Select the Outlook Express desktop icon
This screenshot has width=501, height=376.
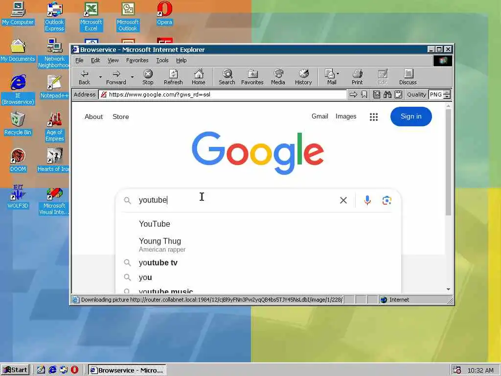pos(54,17)
